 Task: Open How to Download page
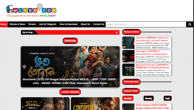[x=68, y=24]
